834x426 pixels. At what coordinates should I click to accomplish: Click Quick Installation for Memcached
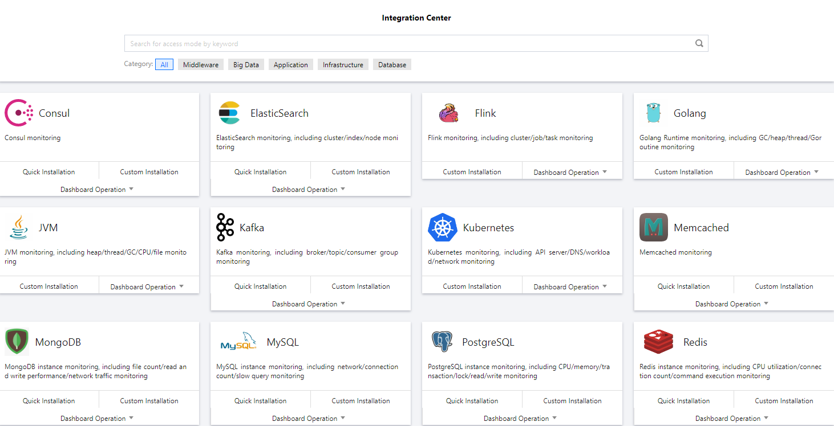click(x=684, y=286)
